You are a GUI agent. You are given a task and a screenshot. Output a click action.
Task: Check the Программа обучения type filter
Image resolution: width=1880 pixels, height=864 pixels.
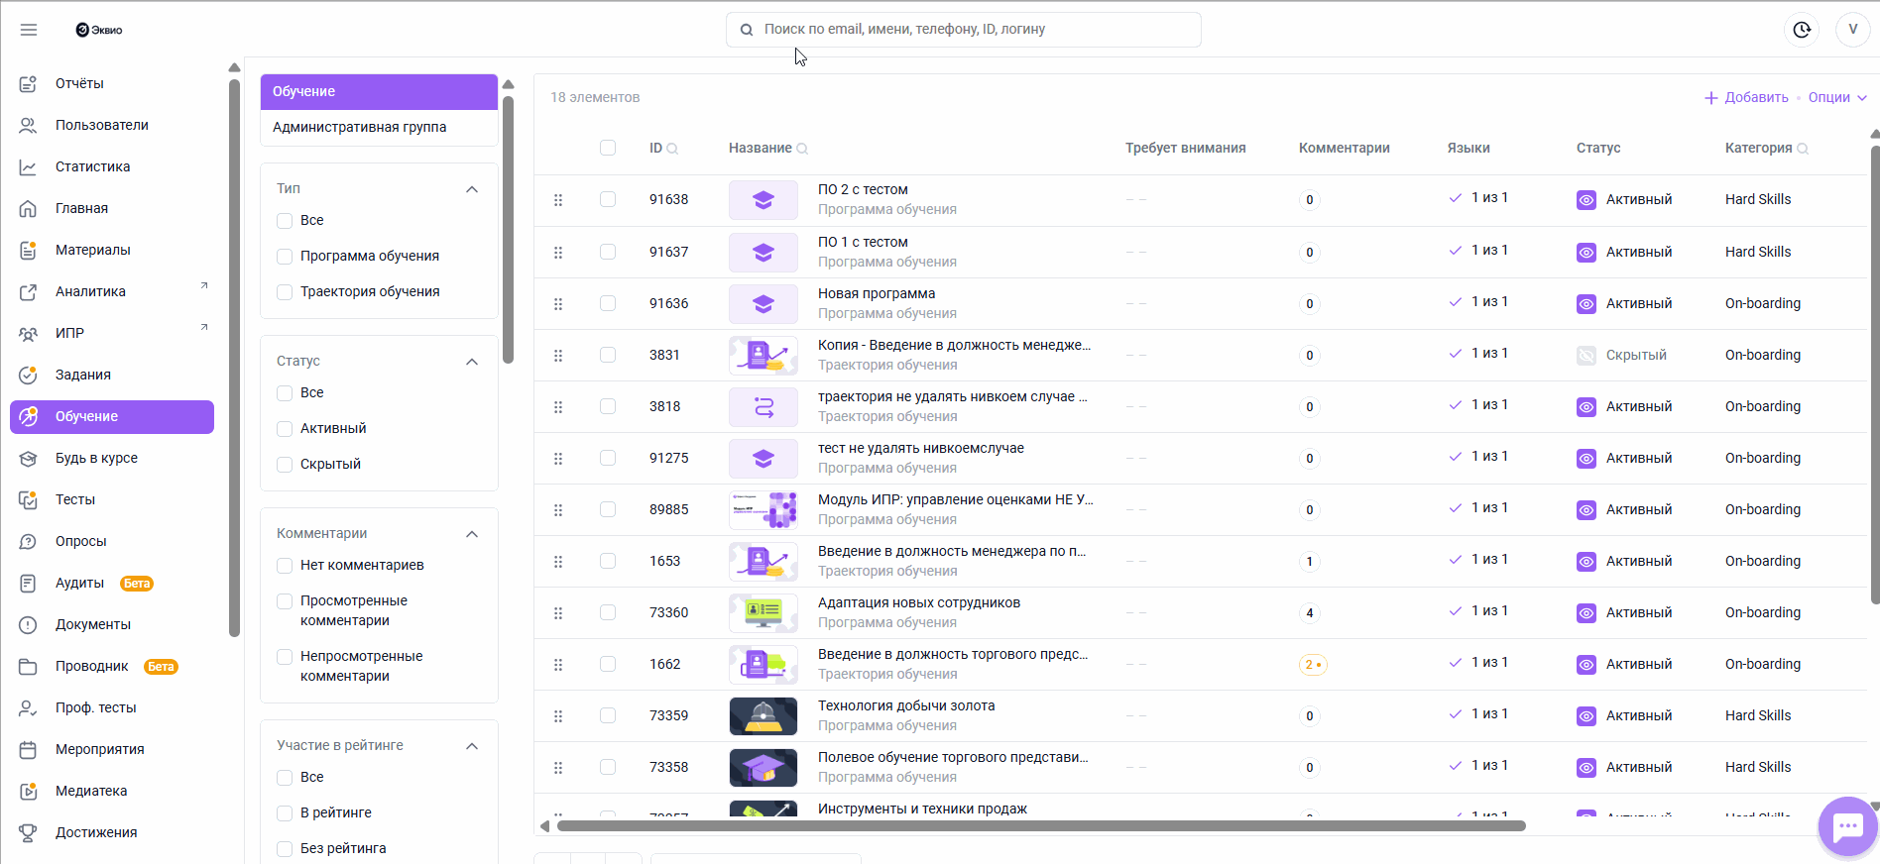(x=285, y=257)
